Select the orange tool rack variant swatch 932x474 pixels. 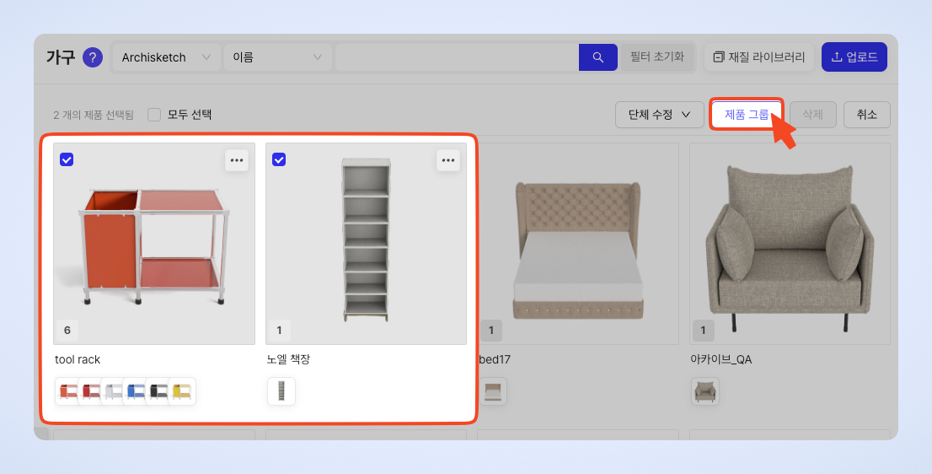(x=68, y=391)
